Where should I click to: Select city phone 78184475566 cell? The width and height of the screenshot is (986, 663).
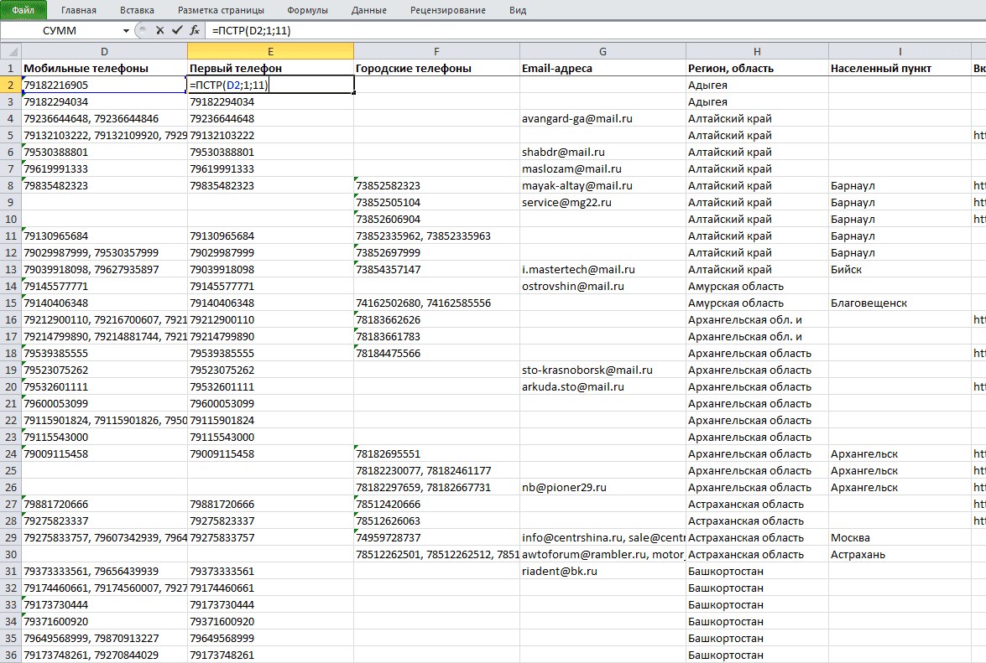tap(436, 354)
